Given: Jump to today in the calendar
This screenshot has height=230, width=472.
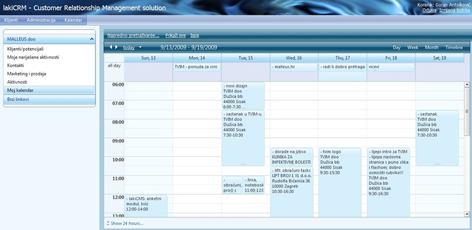Looking at the screenshot, I should click(129, 48).
